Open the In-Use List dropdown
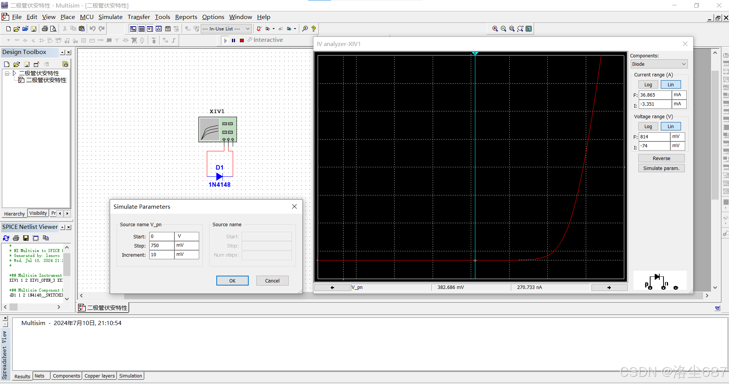Image resolution: width=729 pixels, height=384 pixels. 226,29
